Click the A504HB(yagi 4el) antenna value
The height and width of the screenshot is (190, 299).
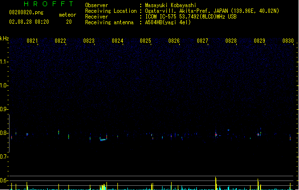click(168, 22)
